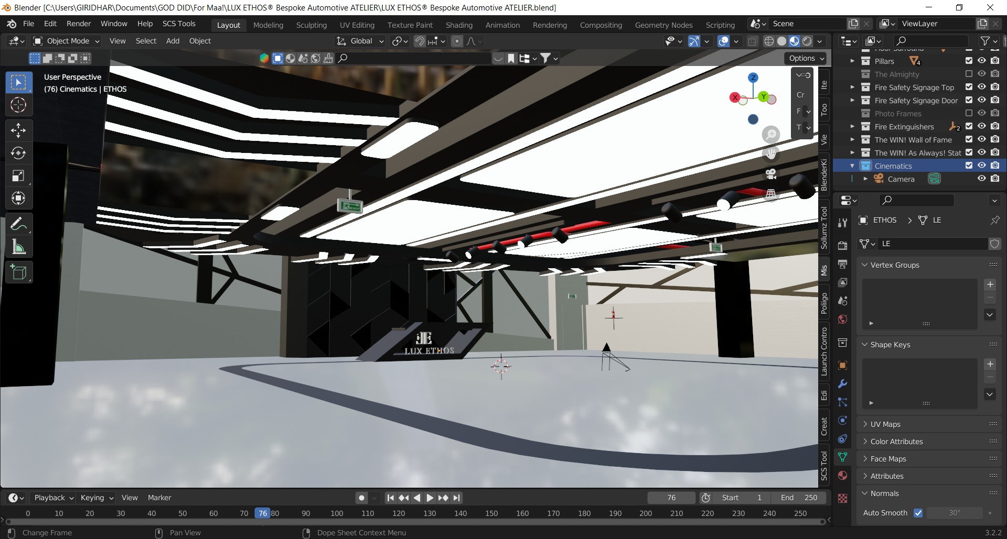
Task: Add a new shape key with plus
Action: point(990,364)
